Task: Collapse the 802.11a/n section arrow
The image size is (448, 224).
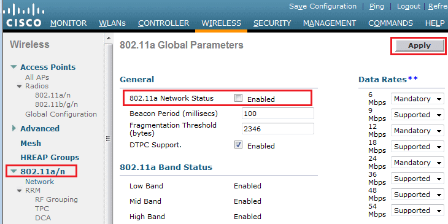Action: pos(14,171)
